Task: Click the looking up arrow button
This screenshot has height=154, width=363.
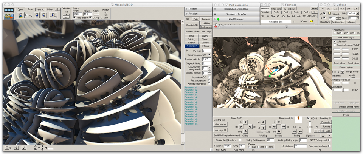Action: 279,122
